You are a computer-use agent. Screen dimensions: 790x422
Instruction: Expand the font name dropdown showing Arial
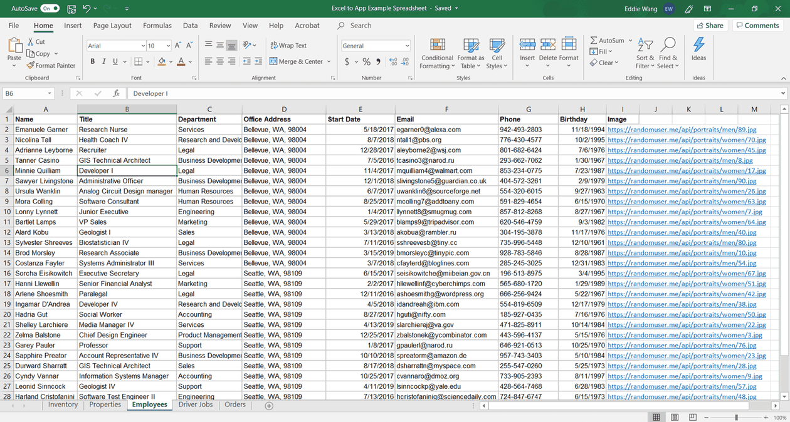142,46
